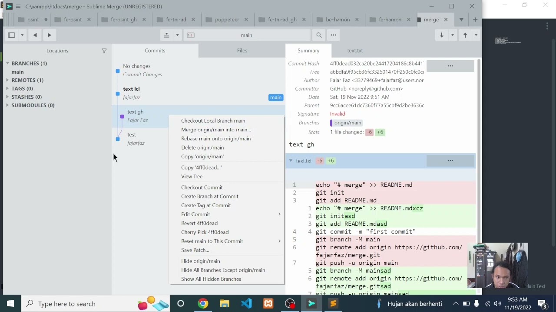Click the Locations filter funnel icon

104,51
